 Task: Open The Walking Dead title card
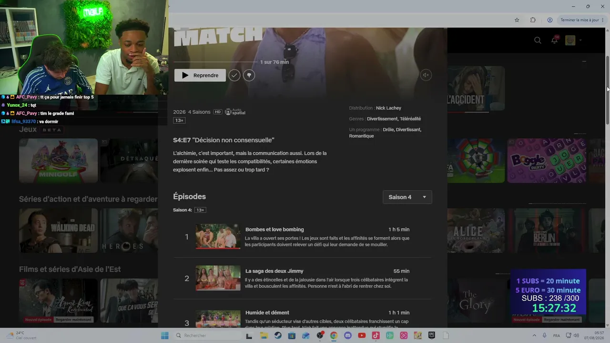click(58, 231)
